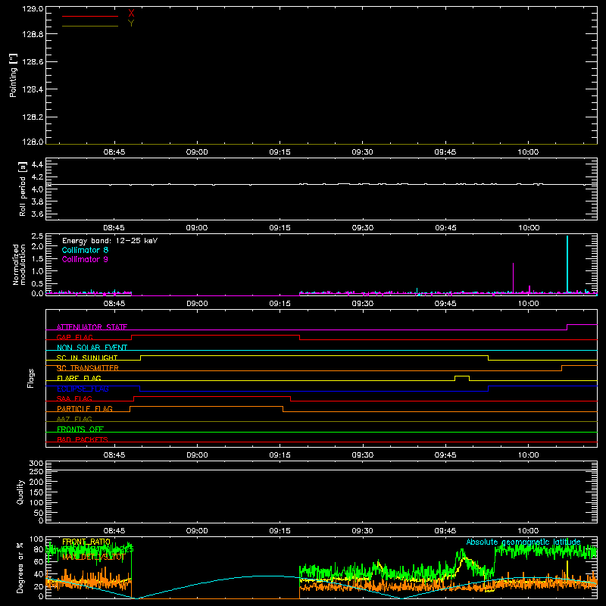The image size is (606, 606).
Task: Select the GAP_FLAG label
Action: point(74,337)
